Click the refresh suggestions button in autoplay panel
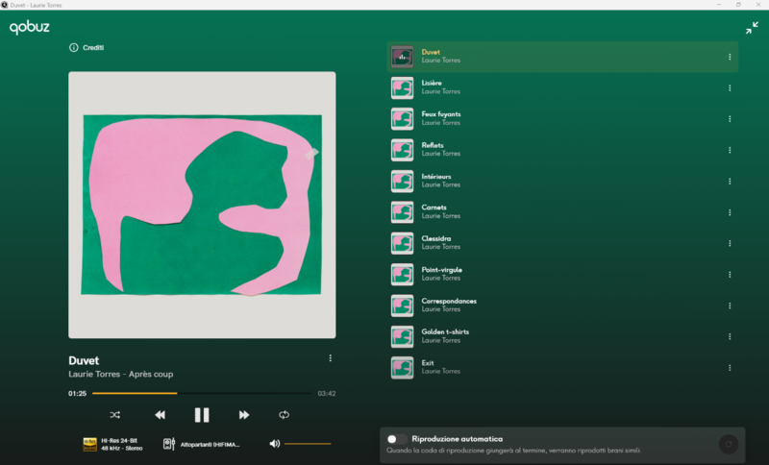This screenshot has width=769, height=465. coord(729,445)
